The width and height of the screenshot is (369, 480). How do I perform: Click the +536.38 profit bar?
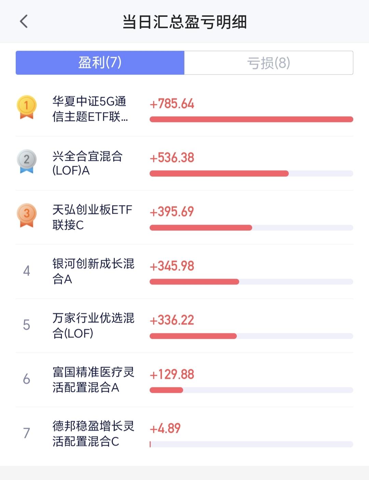pos(219,173)
